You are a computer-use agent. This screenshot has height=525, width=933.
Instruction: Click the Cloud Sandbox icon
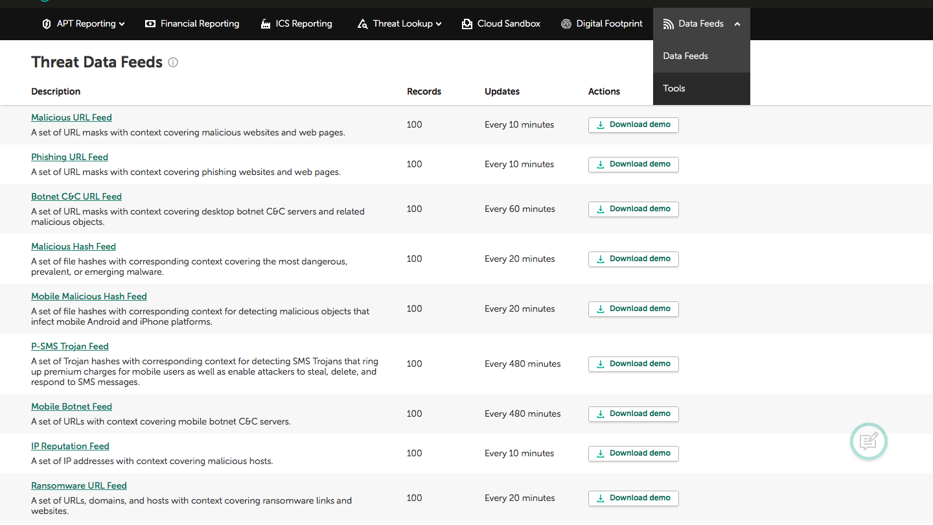pos(467,24)
